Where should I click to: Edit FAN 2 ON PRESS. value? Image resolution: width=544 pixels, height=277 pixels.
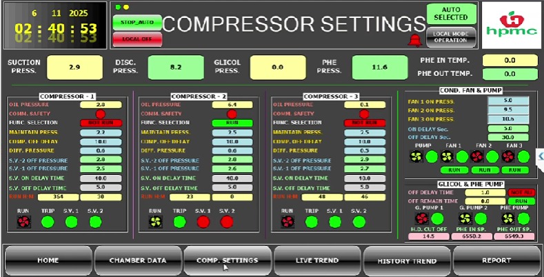(508, 110)
